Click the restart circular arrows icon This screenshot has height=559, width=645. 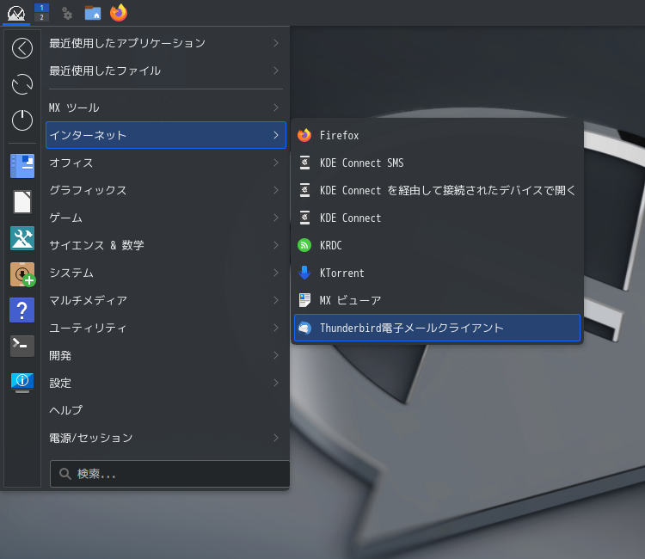tap(22, 84)
